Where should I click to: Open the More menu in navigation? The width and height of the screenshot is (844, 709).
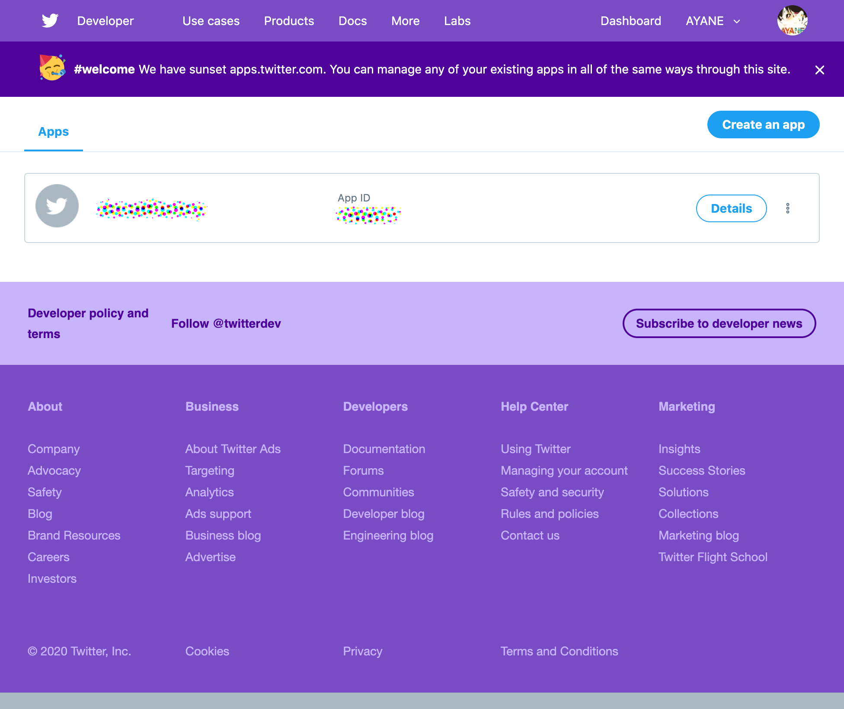(x=405, y=21)
